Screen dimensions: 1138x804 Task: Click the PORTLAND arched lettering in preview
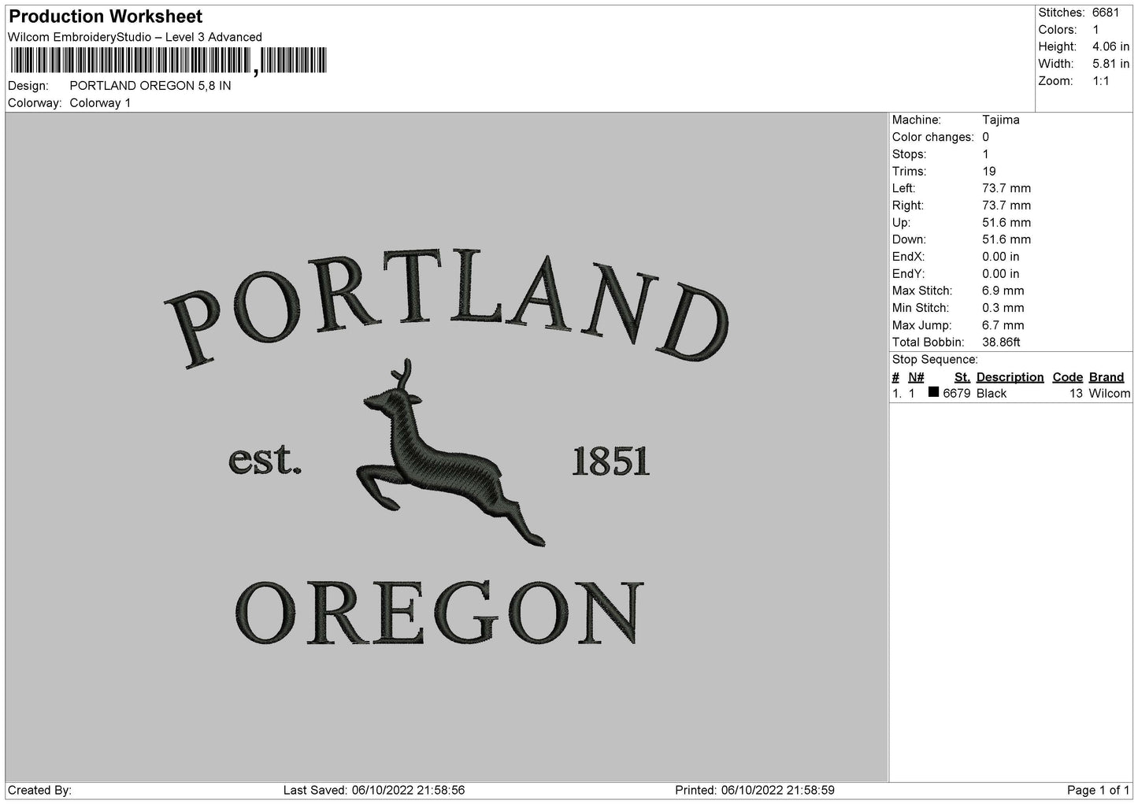(x=447, y=309)
